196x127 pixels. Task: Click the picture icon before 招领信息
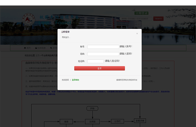36,48
